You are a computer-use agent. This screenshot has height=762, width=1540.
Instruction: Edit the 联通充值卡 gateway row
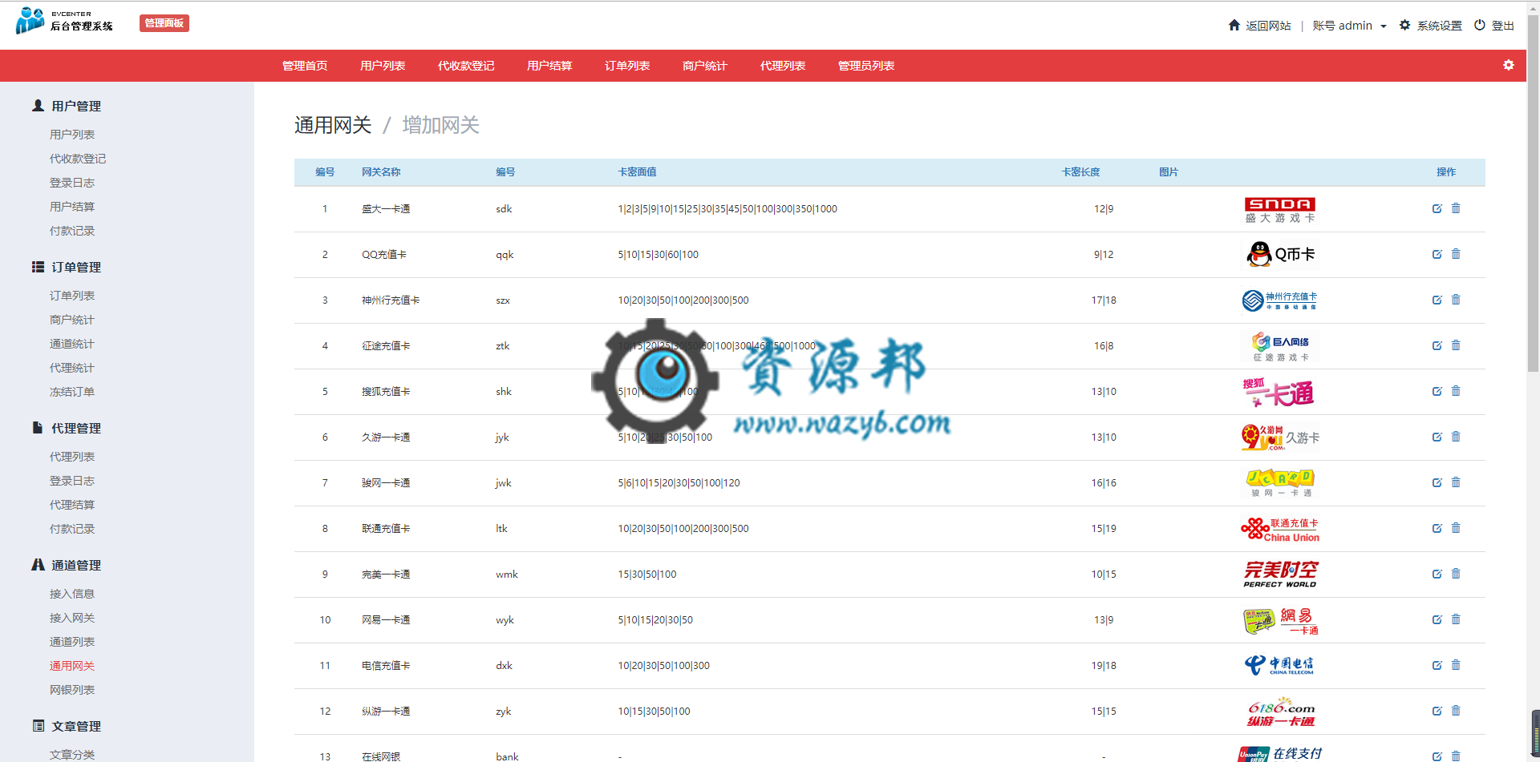tap(1437, 528)
